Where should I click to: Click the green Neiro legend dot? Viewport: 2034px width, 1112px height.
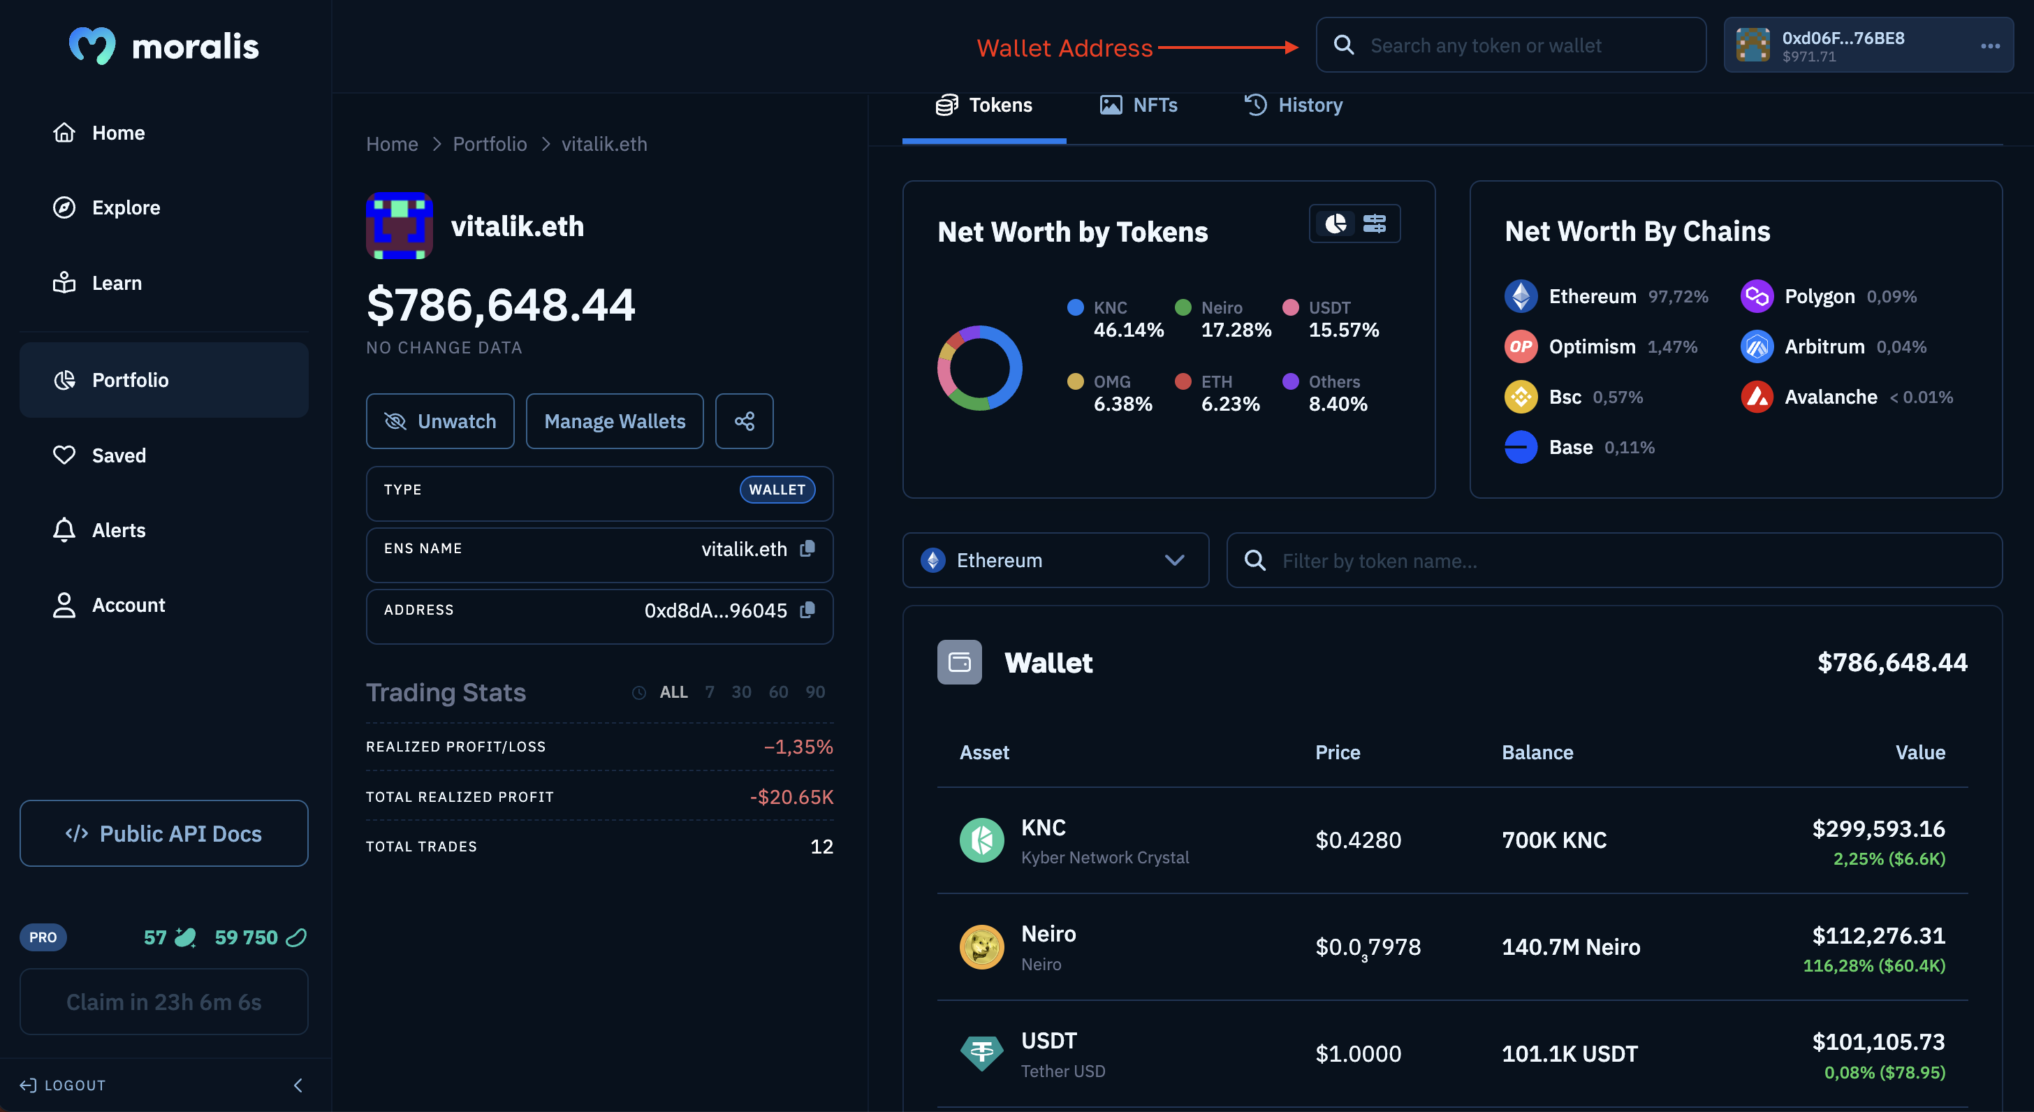coord(1183,307)
